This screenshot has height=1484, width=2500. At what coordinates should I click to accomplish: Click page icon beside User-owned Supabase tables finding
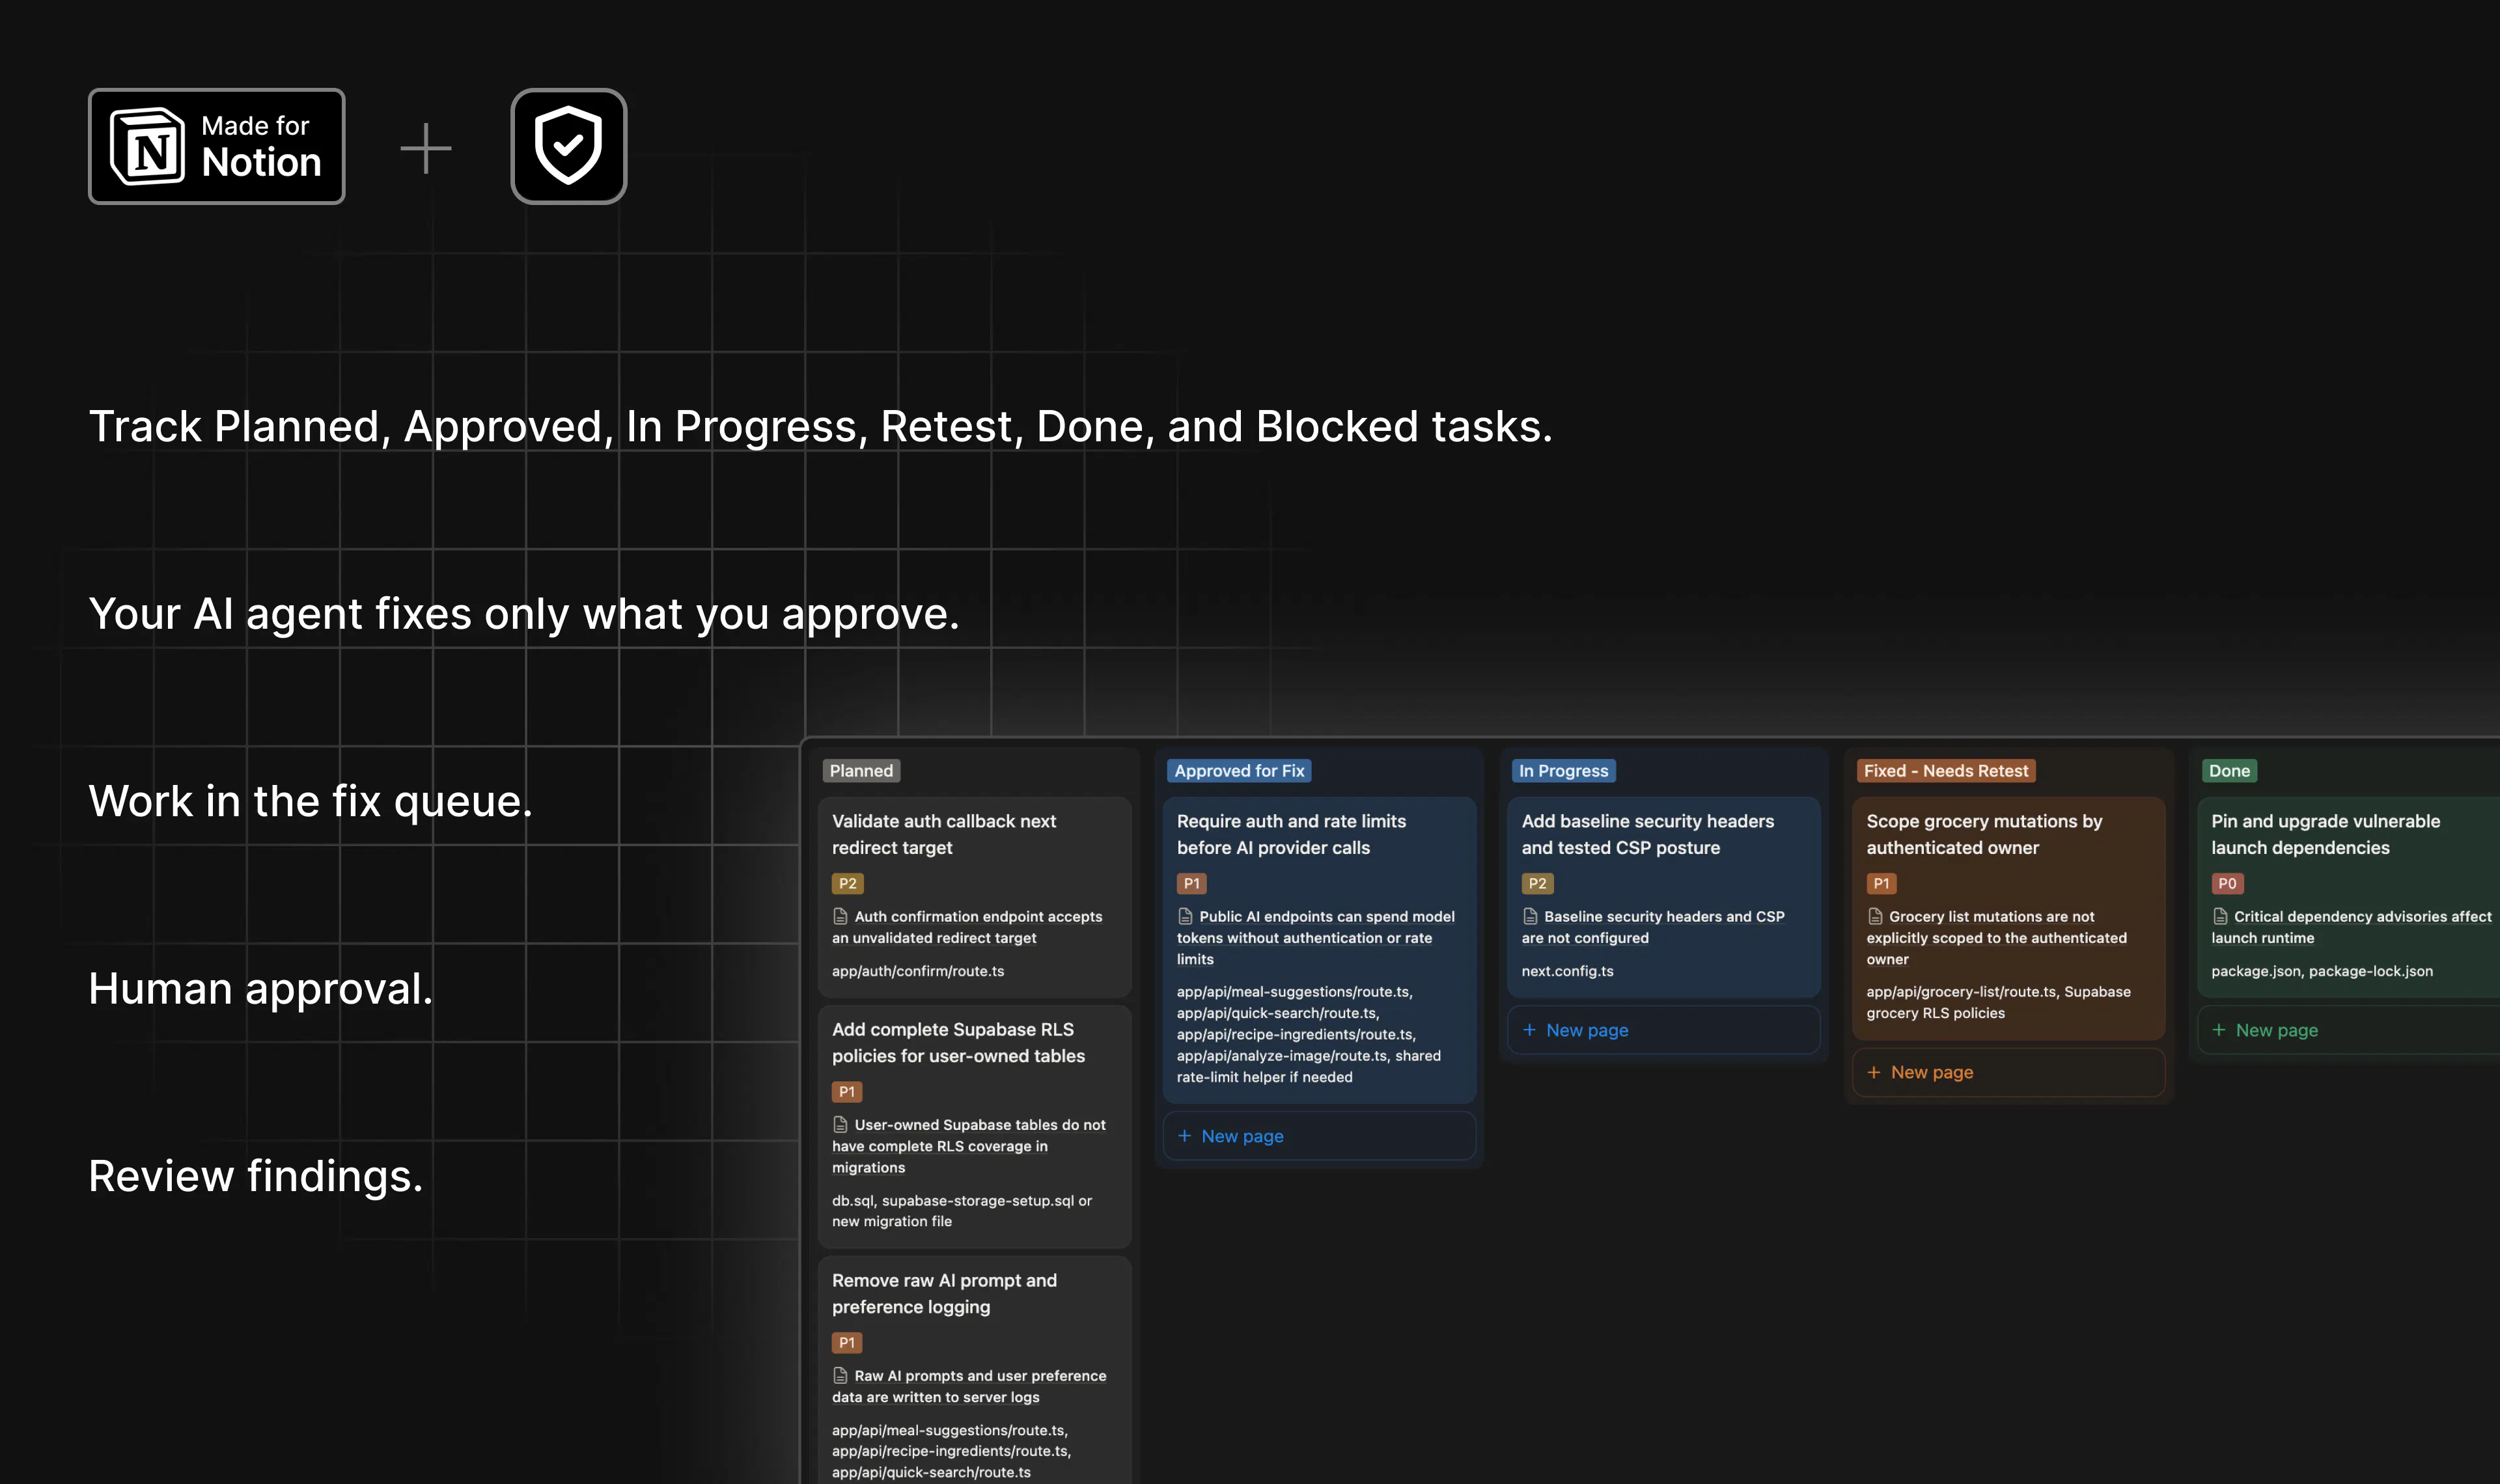(x=841, y=1125)
